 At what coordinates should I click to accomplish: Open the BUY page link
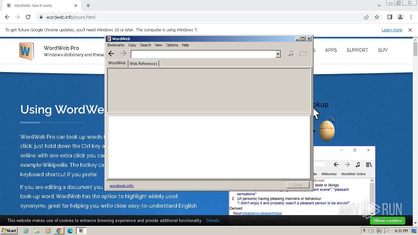coord(383,50)
